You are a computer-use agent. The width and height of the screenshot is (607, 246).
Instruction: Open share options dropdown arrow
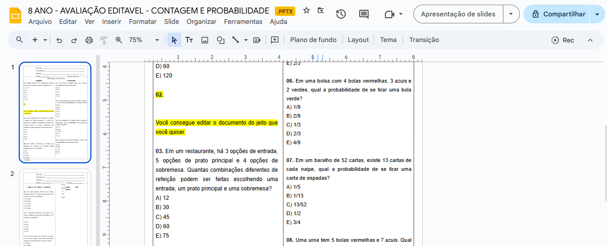point(597,14)
